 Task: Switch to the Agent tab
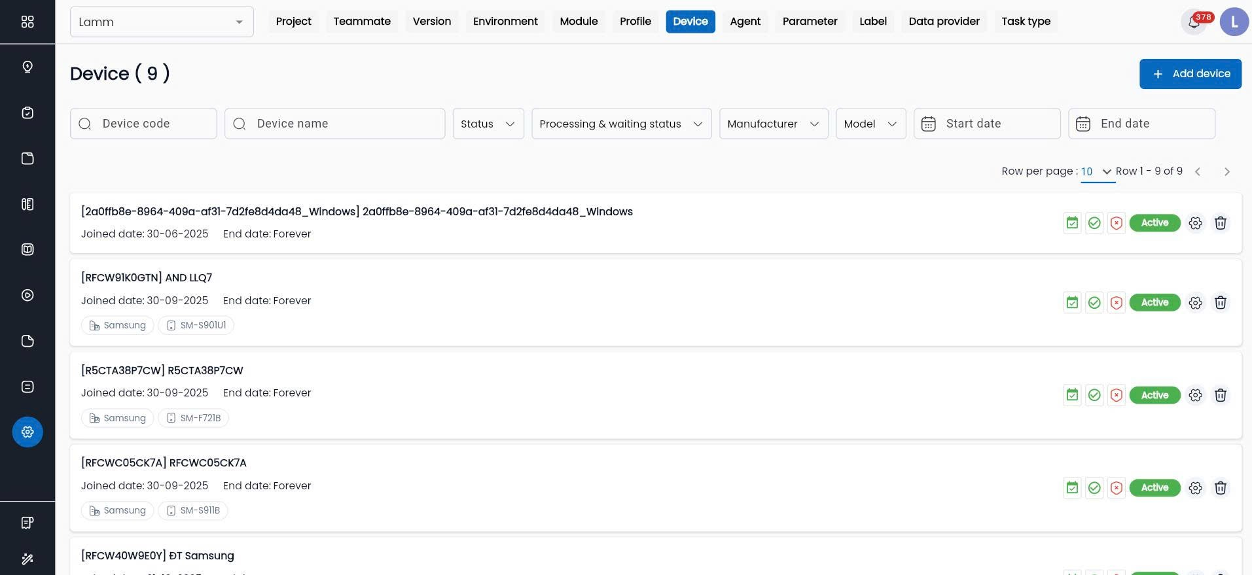click(x=745, y=22)
